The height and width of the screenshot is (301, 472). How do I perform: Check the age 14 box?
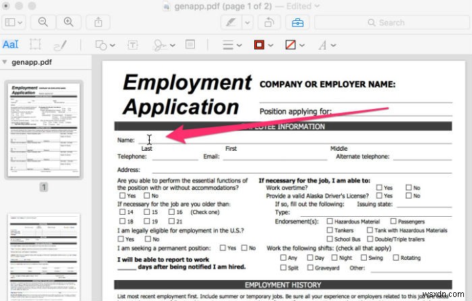(x=122, y=211)
